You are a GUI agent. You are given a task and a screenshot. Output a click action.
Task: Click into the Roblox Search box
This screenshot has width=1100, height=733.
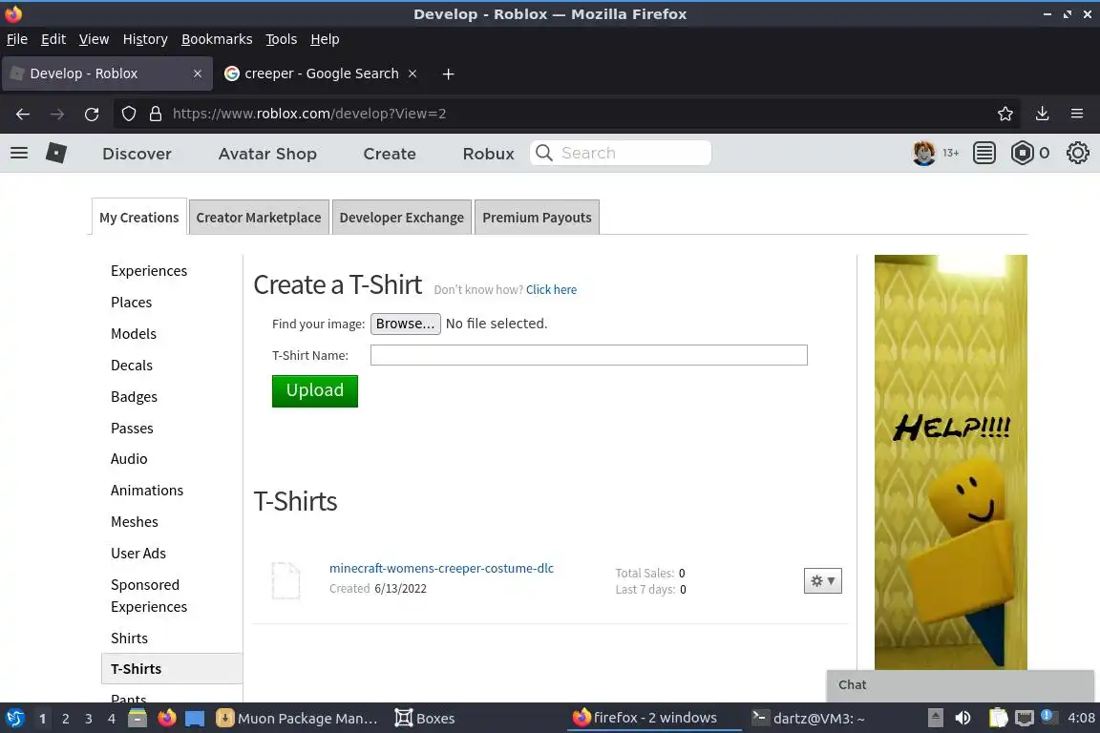click(621, 153)
